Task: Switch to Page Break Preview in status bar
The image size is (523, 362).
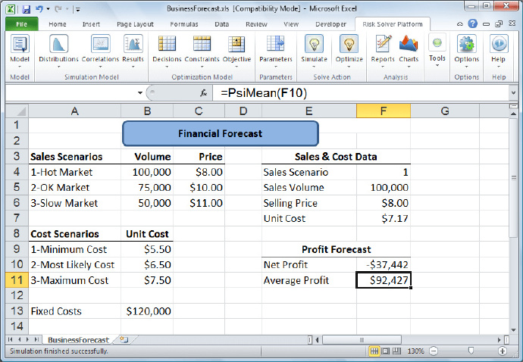Action: 396,351
